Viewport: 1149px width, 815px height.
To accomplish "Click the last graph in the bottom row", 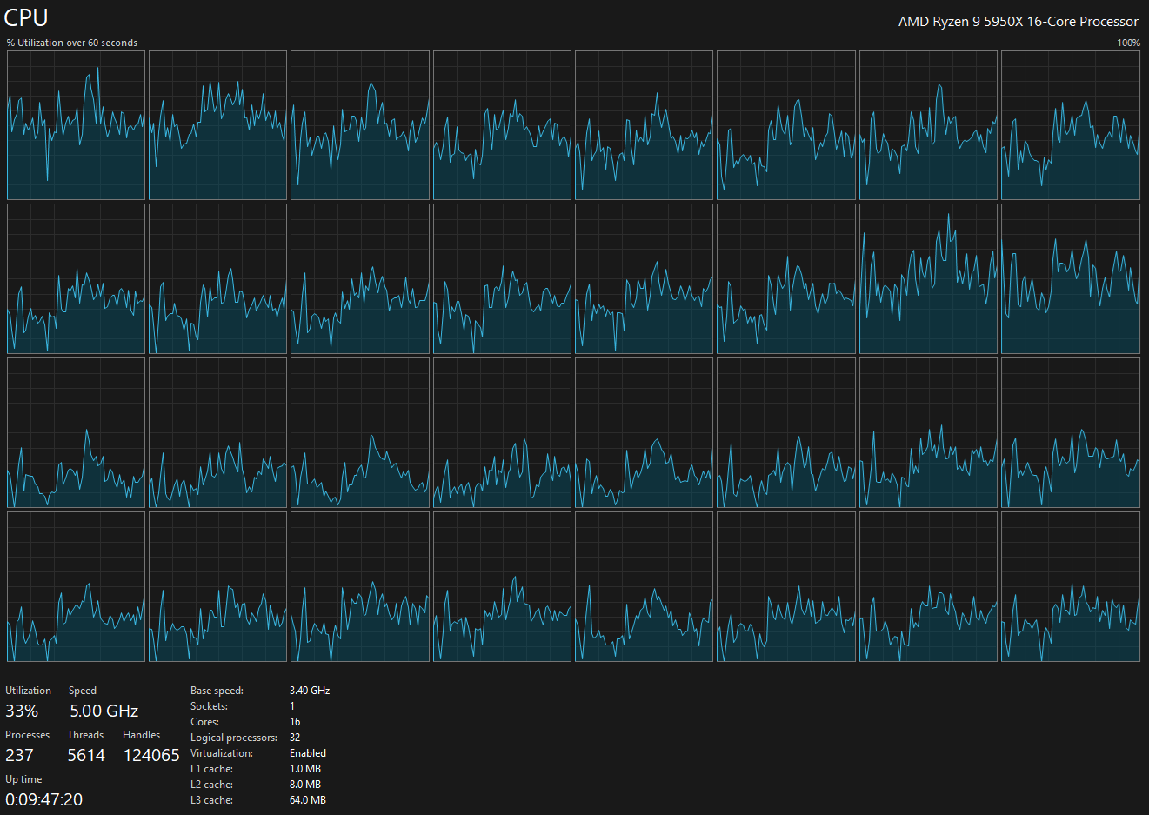I will (x=1070, y=586).
